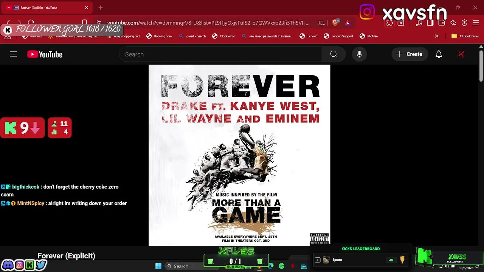Viewport: 484px width, 272px height.
Task: Open the YouTube notifications bell
Action: tap(439, 54)
